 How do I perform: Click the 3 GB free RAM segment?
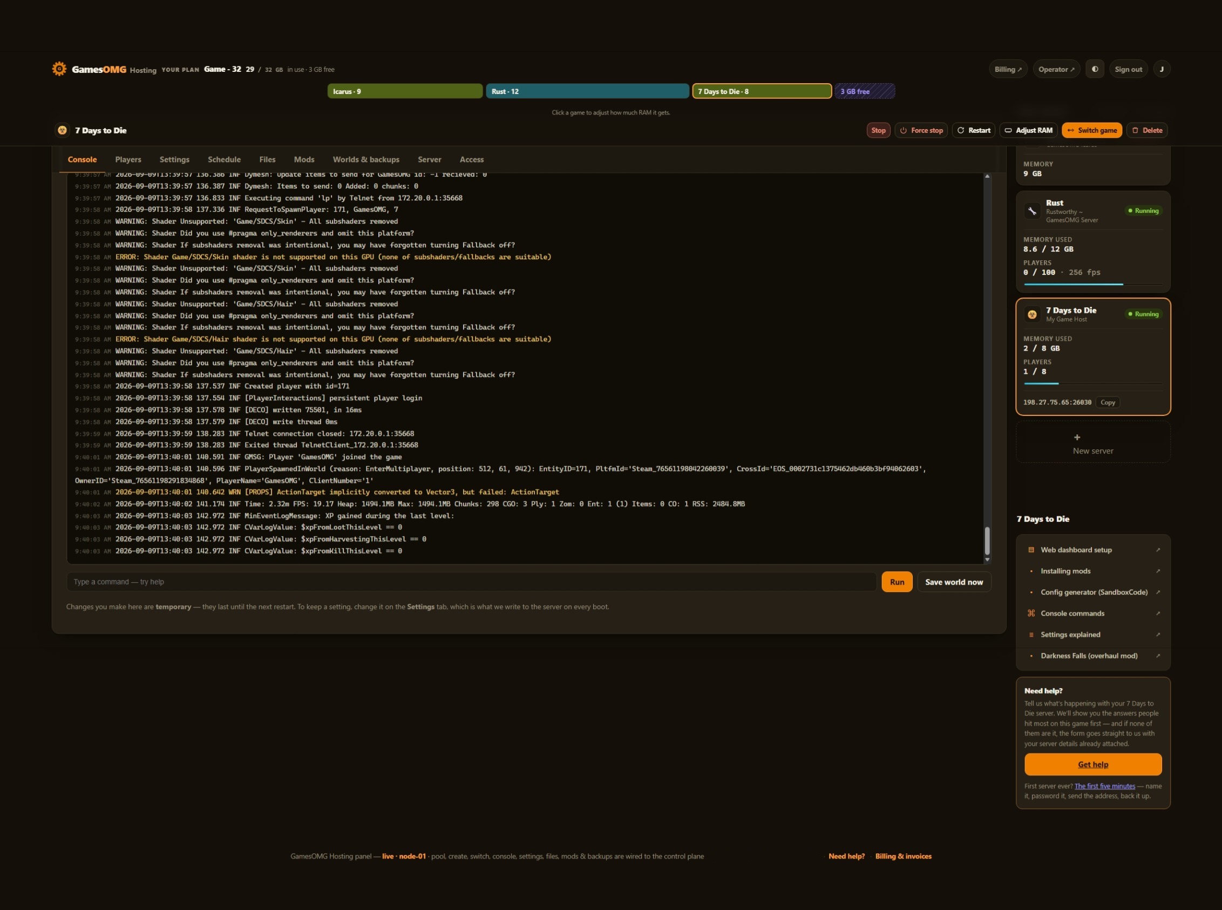click(865, 91)
